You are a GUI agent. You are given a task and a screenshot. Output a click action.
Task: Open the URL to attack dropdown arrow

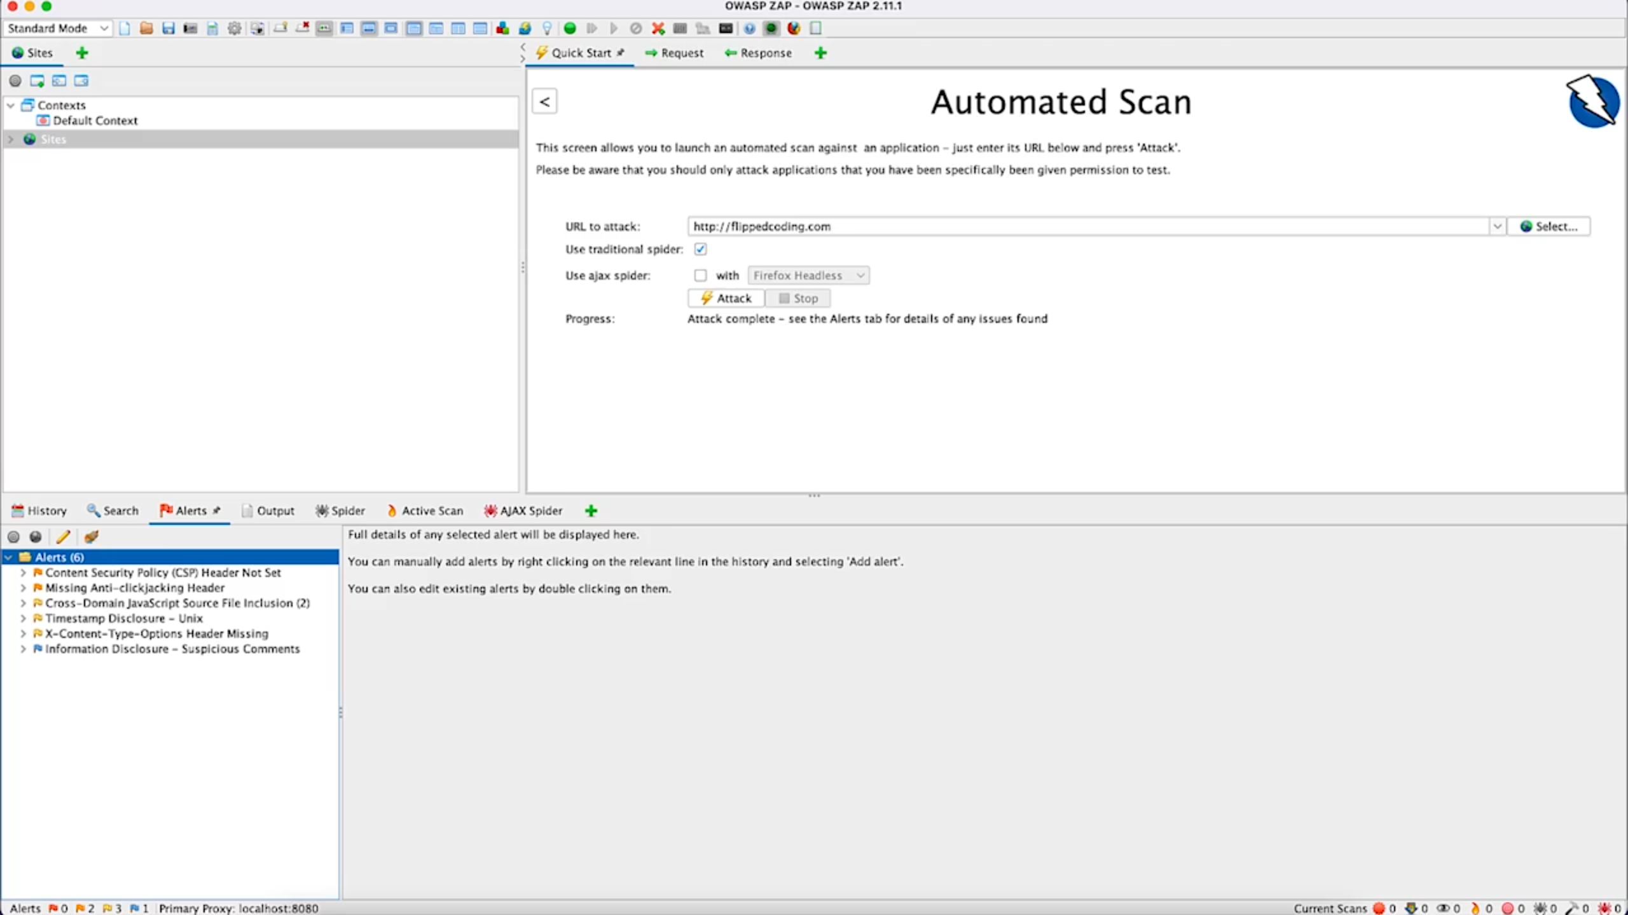(x=1497, y=226)
